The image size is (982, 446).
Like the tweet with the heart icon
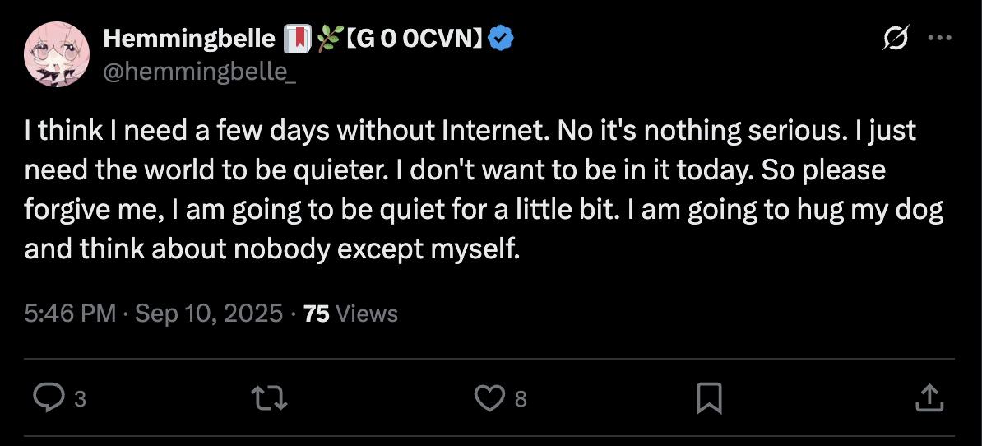[489, 399]
